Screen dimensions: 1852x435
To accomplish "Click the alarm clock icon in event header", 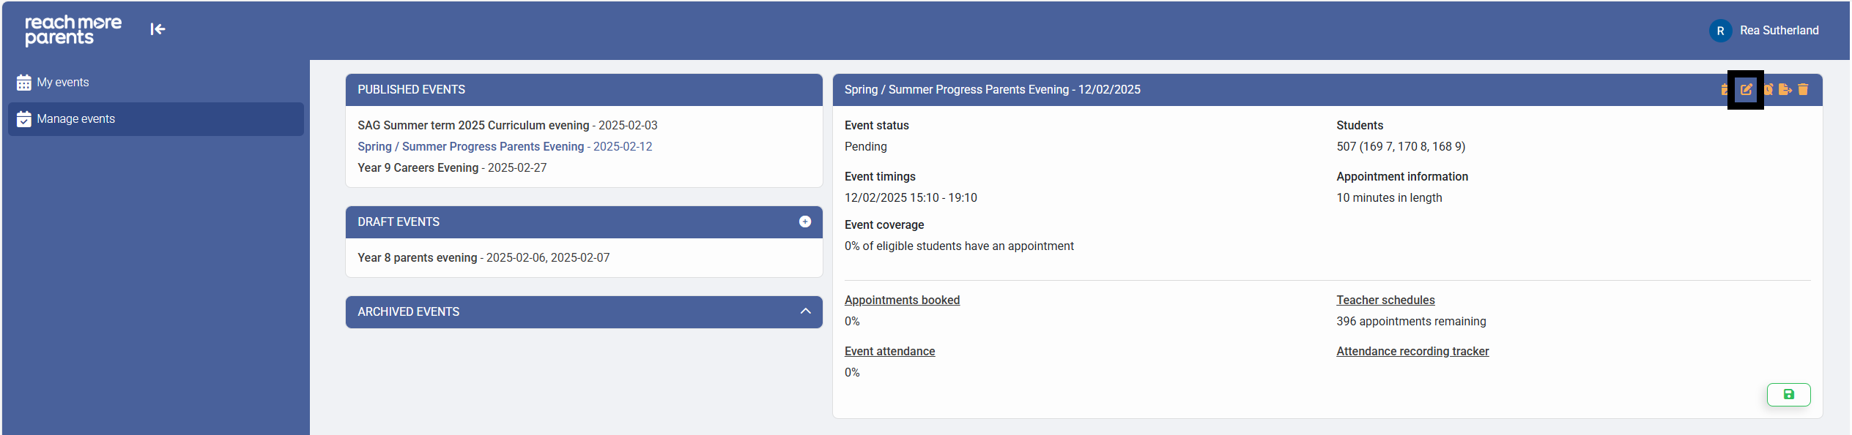I will pyautogui.click(x=1768, y=89).
